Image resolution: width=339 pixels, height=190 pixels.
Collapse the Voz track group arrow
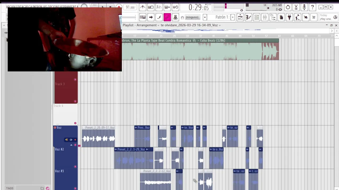click(71, 145)
